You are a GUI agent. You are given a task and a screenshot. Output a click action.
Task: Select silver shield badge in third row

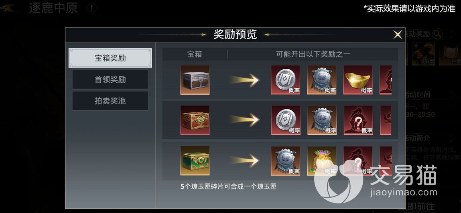[x=286, y=161]
